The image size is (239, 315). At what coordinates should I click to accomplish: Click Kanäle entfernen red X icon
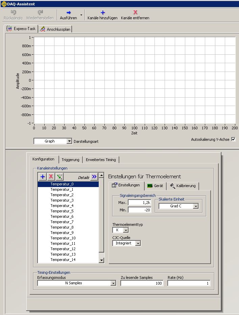[x=136, y=12]
